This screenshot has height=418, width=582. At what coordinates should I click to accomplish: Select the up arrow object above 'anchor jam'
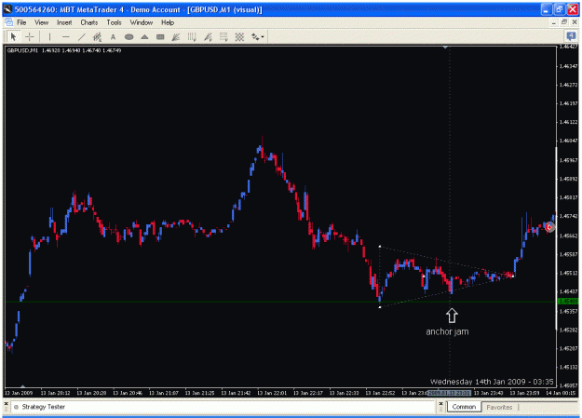452,316
